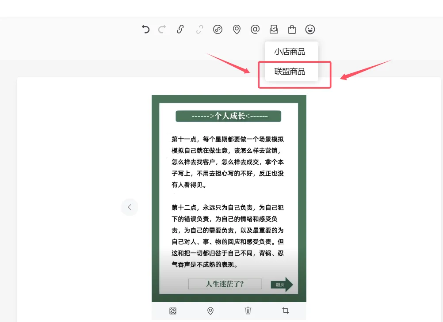Open image filter editing icon below the picture
Viewport: 443px width, 322px height.
coord(172,311)
